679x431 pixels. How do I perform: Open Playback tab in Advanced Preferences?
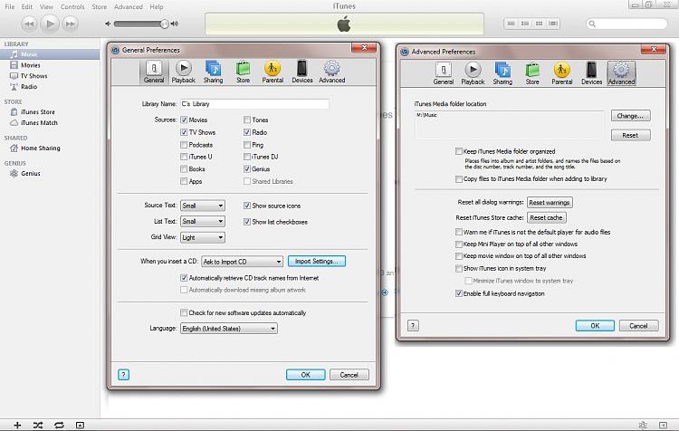(473, 73)
